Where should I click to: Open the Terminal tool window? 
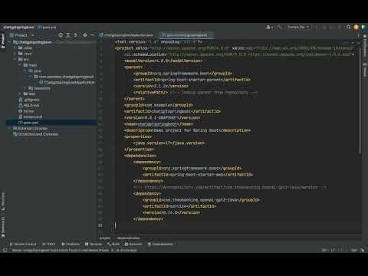(x=94, y=244)
